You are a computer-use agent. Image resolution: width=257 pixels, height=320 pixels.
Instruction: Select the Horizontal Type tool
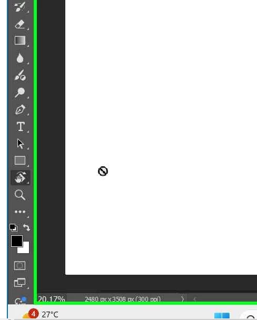pyautogui.click(x=21, y=126)
